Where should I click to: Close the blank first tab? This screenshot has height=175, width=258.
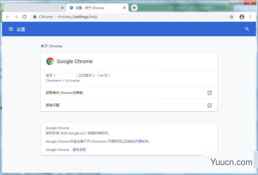pyautogui.click(x=62, y=8)
